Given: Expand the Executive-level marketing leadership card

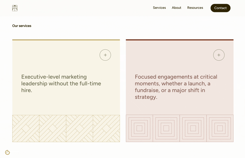Looking at the screenshot, I should coord(105,55).
